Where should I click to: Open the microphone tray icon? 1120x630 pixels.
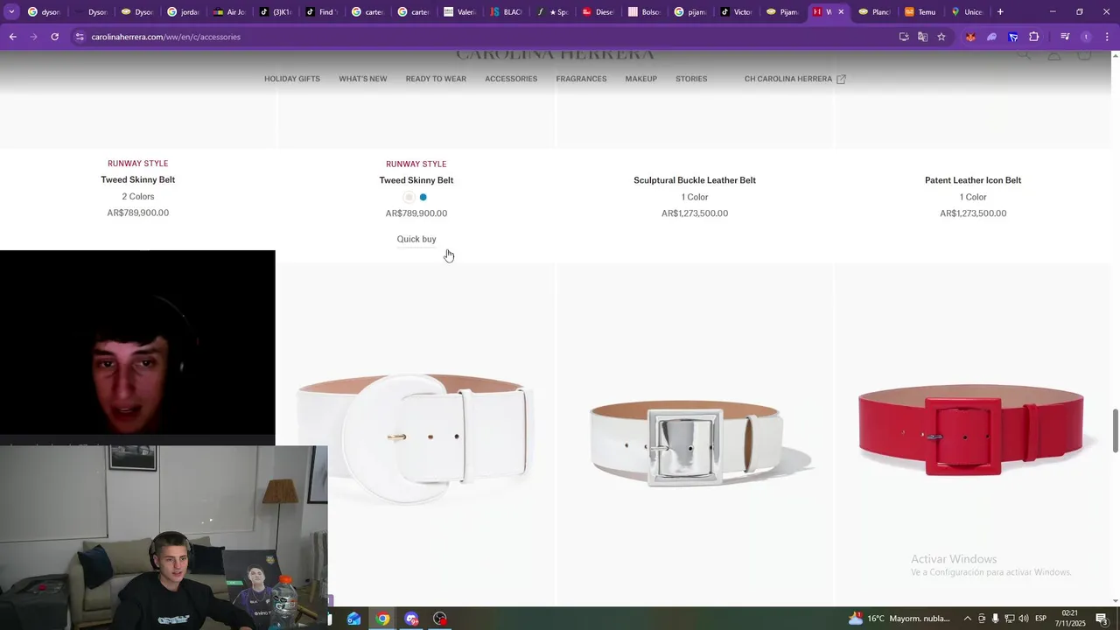(995, 619)
